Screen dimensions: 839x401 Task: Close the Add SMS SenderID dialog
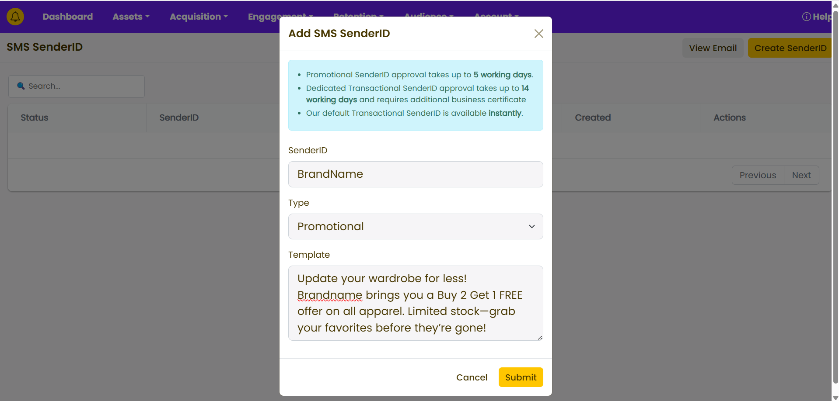[x=538, y=34]
